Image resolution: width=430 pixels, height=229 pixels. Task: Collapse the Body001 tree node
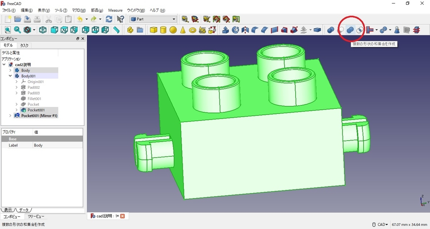10,76
